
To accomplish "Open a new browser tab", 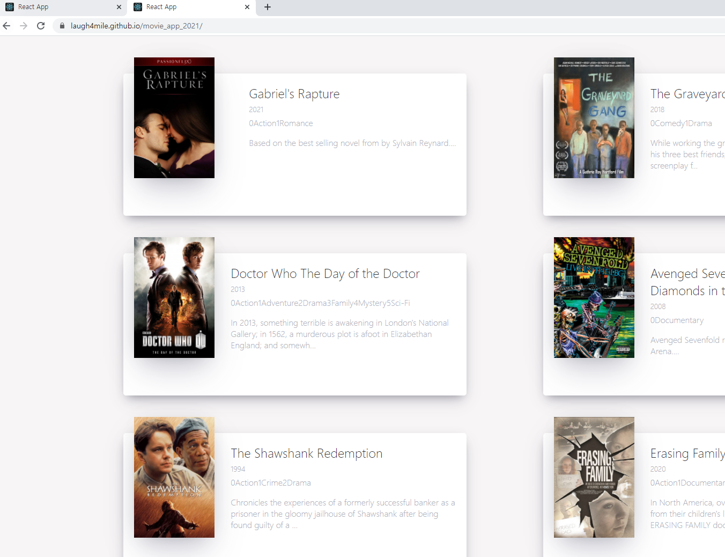I will 268,7.
